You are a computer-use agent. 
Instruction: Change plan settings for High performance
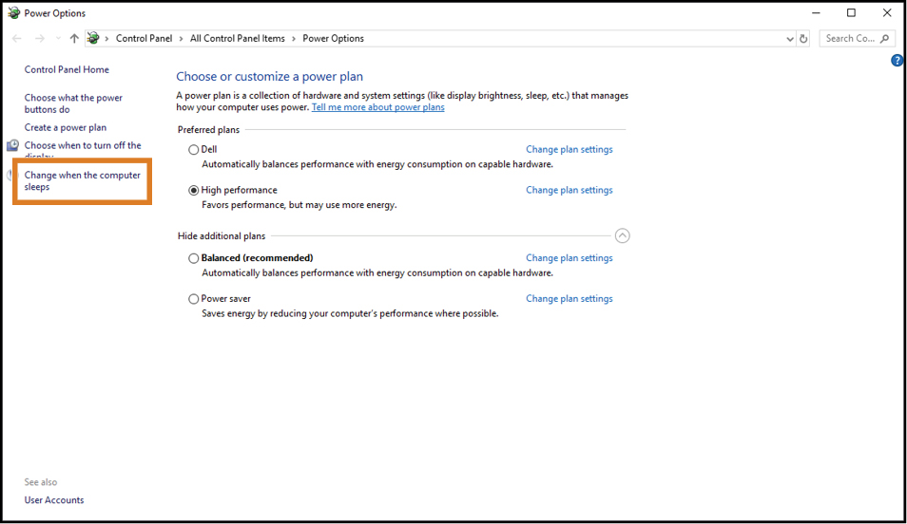coord(569,190)
